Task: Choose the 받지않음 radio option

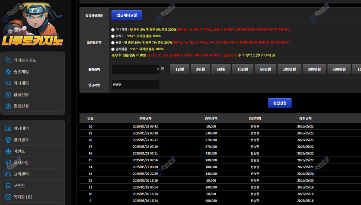Action: tap(113, 49)
